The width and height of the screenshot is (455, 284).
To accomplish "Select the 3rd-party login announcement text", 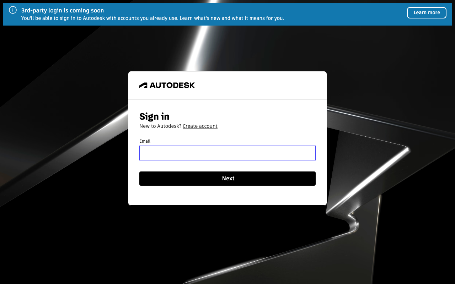I will (63, 10).
